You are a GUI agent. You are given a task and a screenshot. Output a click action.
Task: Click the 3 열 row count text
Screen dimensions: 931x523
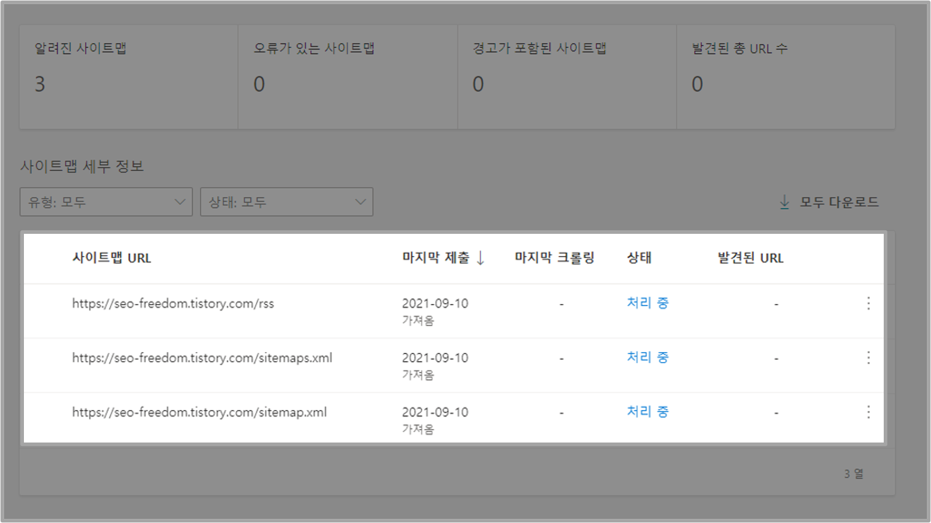[854, 474]
